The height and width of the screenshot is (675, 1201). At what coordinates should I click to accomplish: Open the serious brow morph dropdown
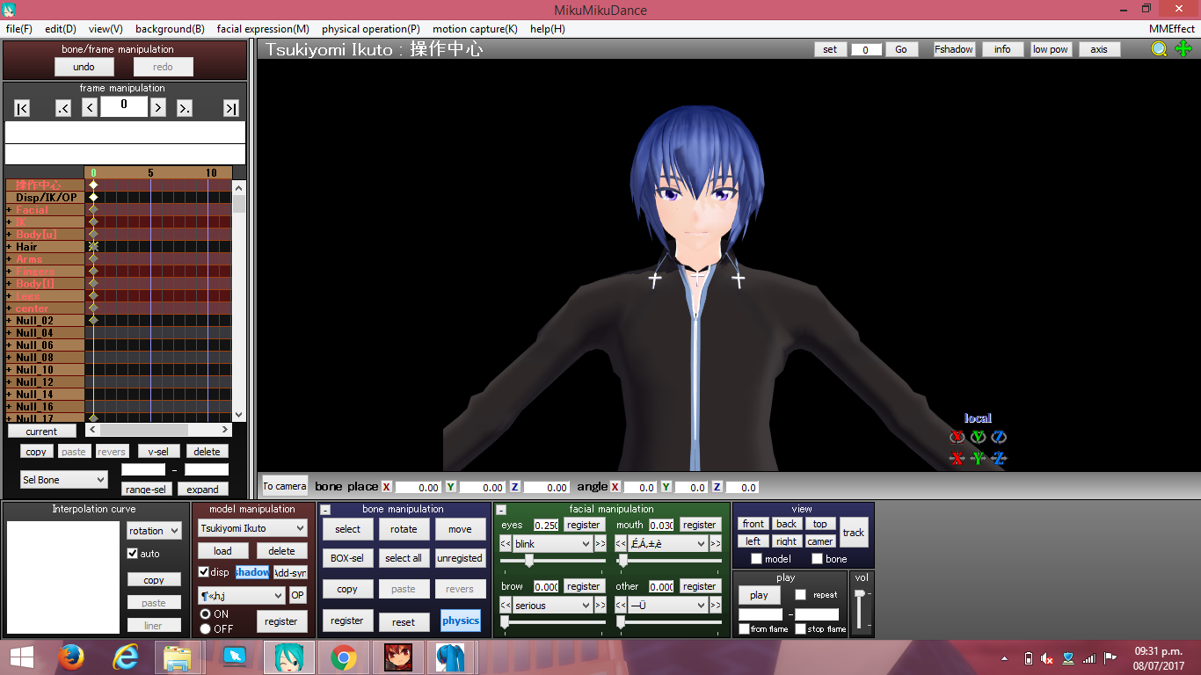(x=553, y=606)
